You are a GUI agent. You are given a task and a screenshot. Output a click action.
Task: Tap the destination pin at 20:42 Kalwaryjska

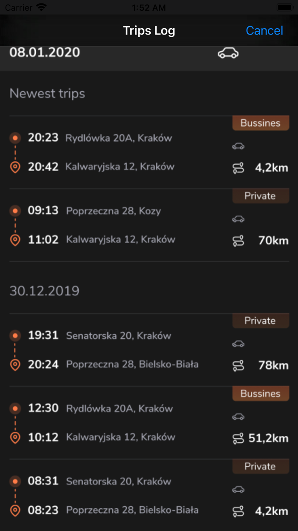[x=15, y=167]
